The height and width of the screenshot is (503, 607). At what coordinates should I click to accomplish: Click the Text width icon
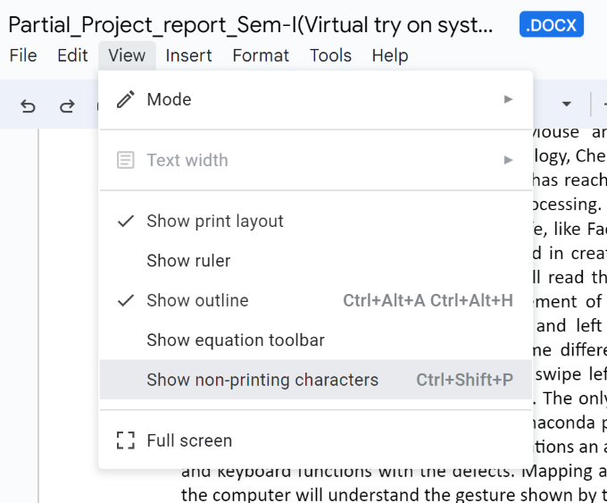(x=126, y=161)
